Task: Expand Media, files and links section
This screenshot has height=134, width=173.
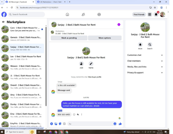Action: (145, 67)
